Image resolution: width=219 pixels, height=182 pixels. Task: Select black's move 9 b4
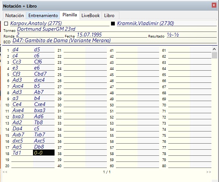(37, 98)
